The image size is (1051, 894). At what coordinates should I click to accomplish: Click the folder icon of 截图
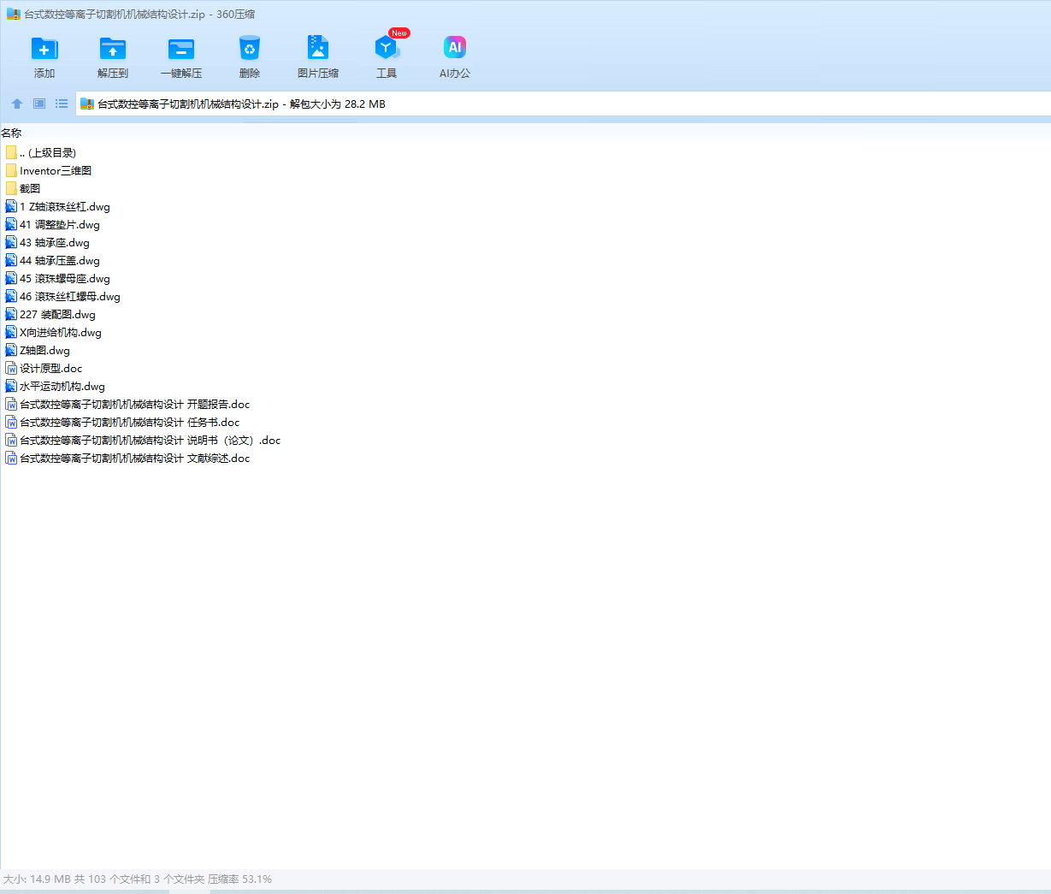tap(11, 188)
